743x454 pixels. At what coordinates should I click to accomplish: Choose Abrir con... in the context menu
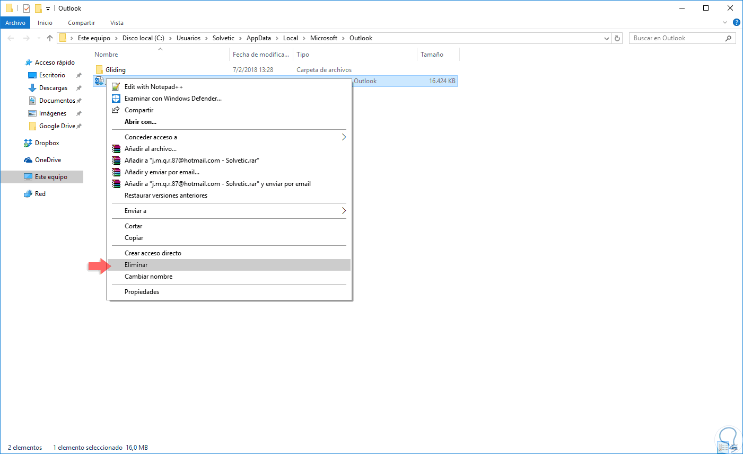click(x=229, y=122)
